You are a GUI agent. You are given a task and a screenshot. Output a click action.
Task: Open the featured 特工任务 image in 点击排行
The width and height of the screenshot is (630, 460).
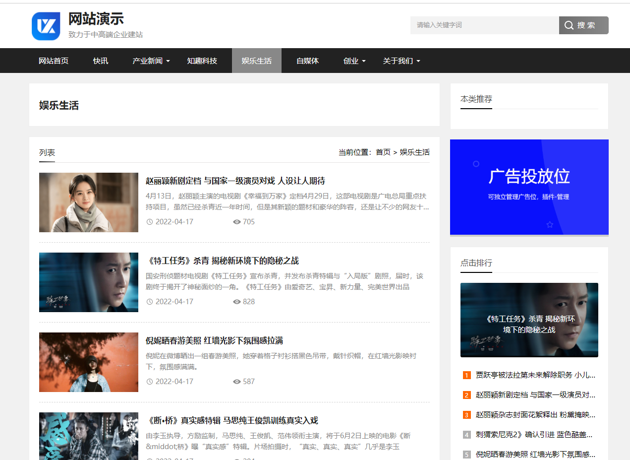[529, 320]
